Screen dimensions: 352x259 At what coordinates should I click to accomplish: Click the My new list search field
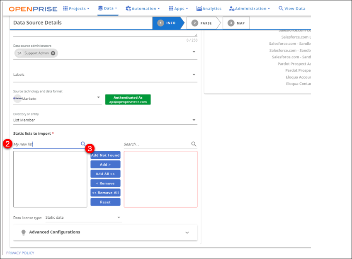pos(47,144)
